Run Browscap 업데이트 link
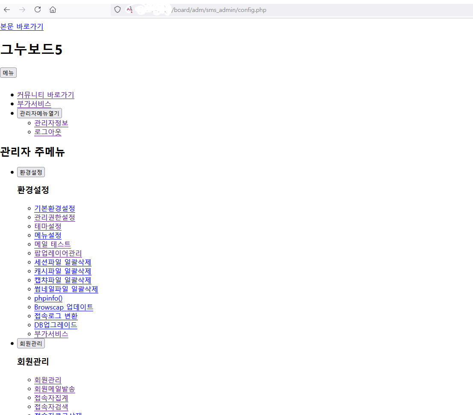The height and width of the screenshot is (415, 473). (x=64, y=307)
